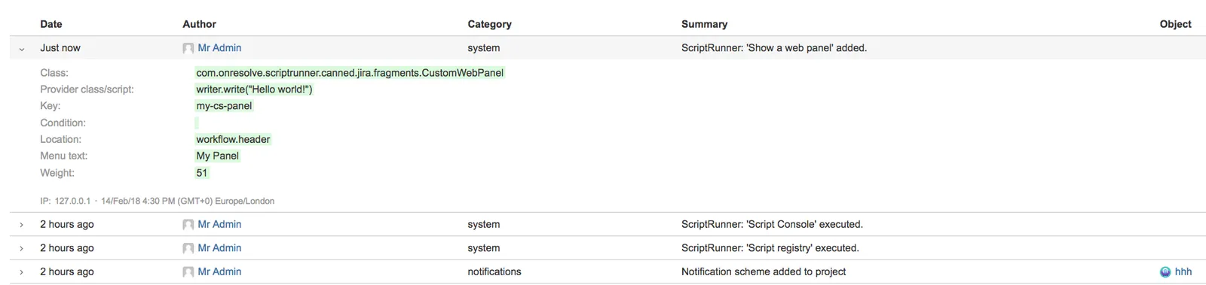The height and width of the screenshot is (285, 1206).
Task: Click 'system' category in Script registry row
Action: click(x=484, y=248)
